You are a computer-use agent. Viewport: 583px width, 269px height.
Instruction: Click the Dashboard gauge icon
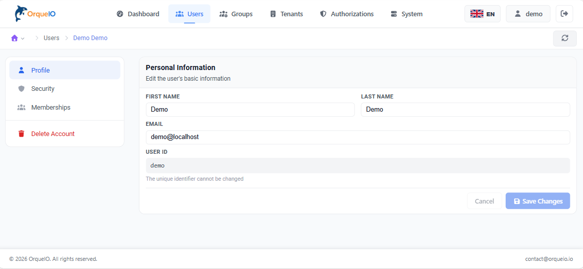click(120, 14)
